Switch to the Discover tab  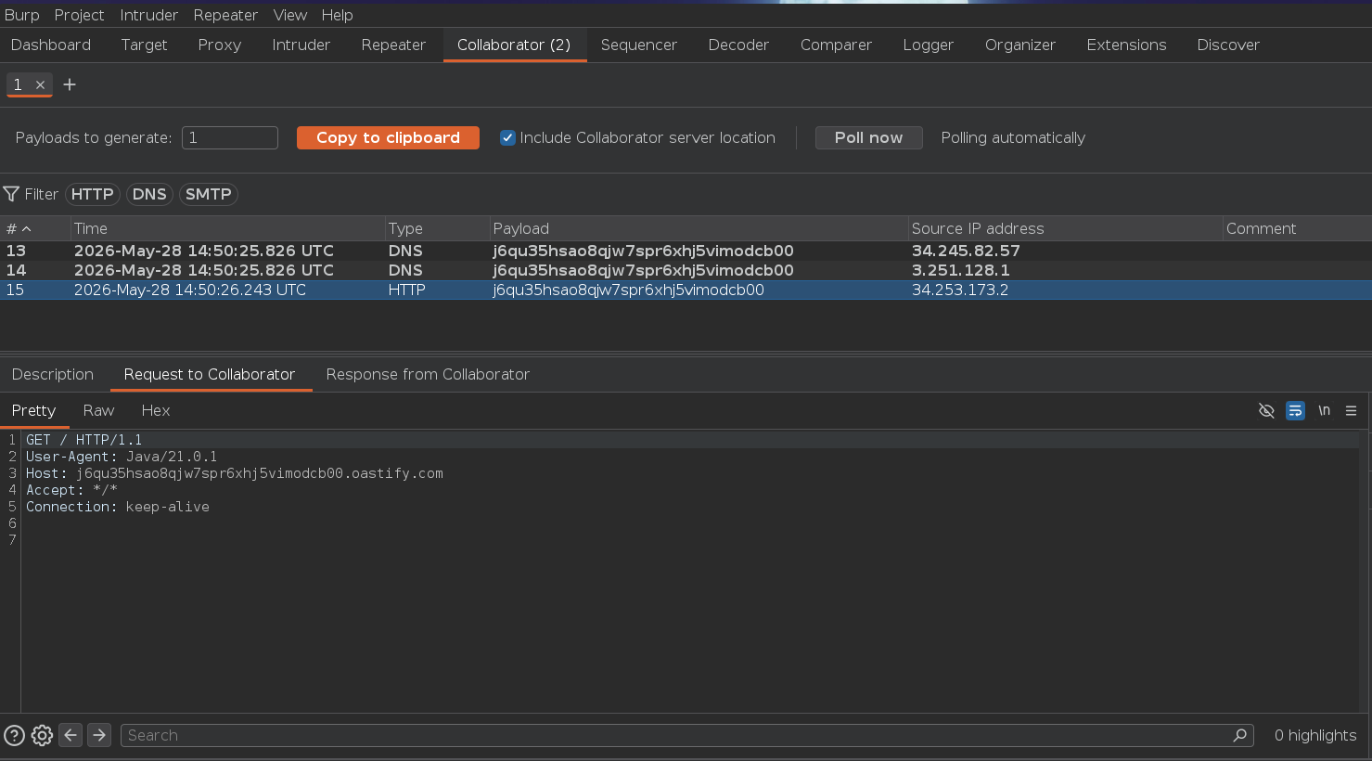tap(1228, 45)
